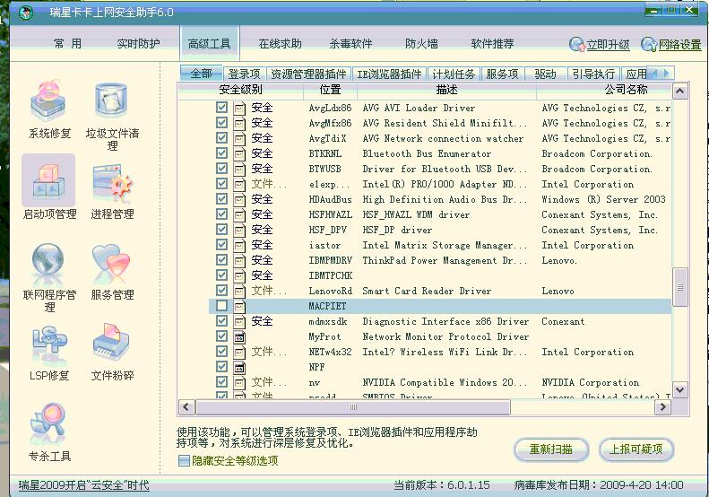
Task: Click the file icon in the iastor row
Action: [x=239, y=245]
